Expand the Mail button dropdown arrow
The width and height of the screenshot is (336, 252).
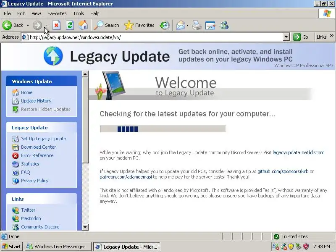(x=187, y=25)
